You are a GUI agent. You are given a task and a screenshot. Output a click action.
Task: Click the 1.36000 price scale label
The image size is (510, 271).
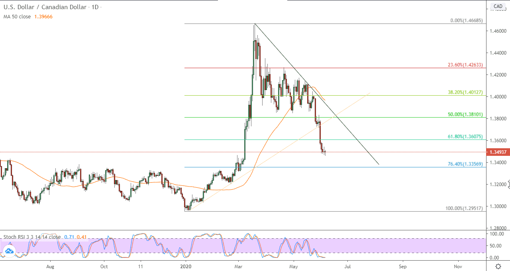coord(498,140)
